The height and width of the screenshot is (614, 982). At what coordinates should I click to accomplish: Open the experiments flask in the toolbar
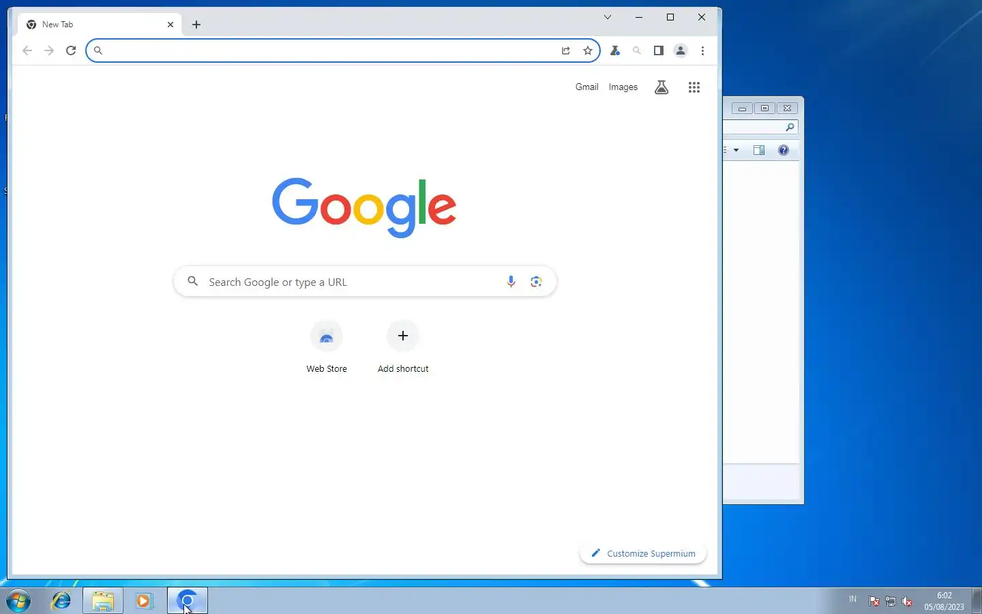[x=615, y=50]
